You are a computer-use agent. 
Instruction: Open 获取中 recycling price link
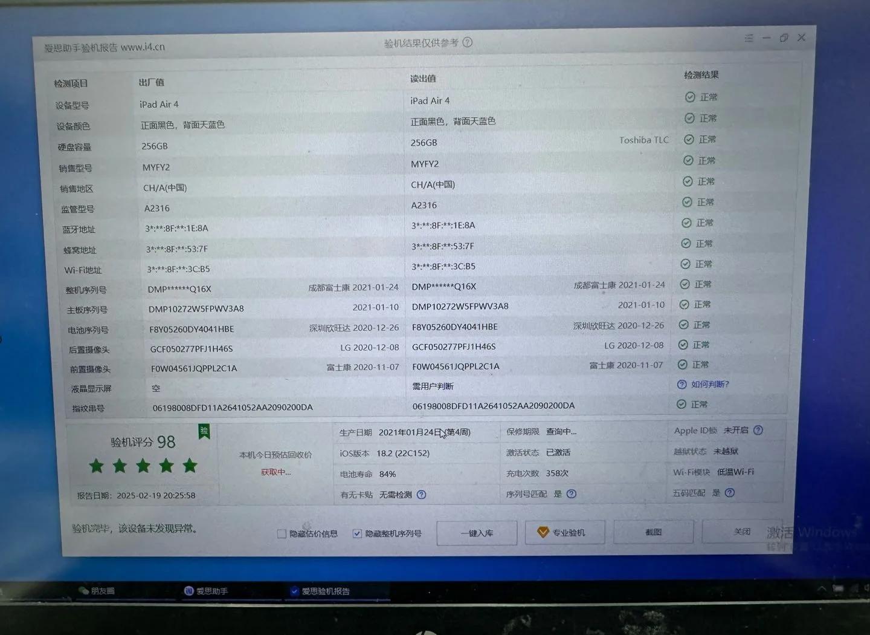coord(275,472)
